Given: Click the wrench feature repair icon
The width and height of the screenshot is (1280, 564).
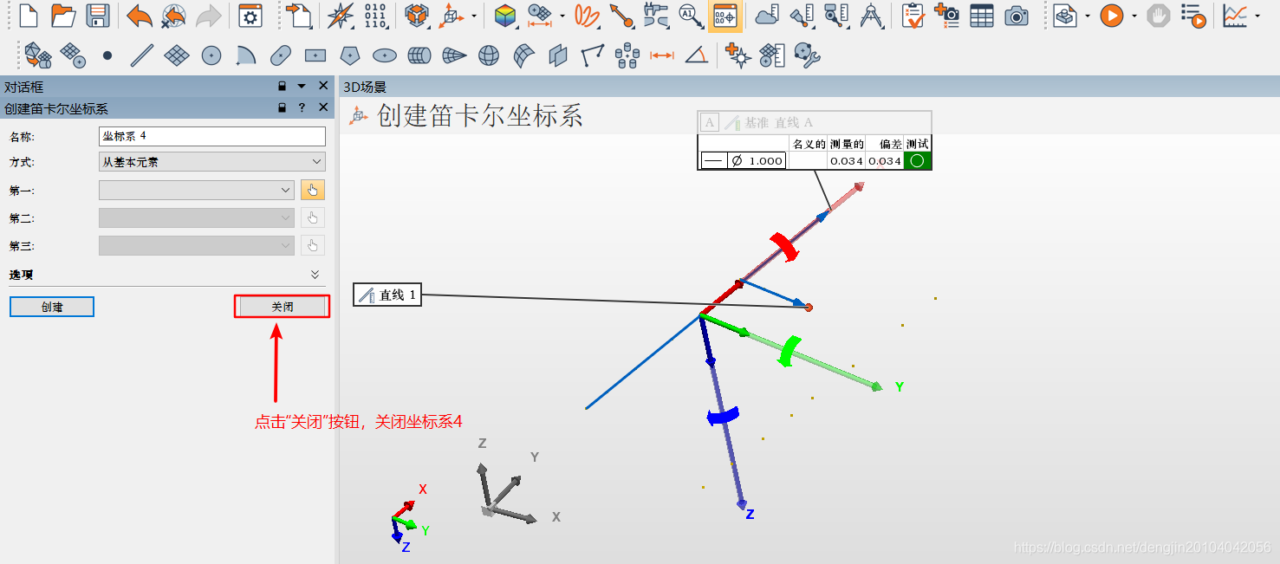Looking at the screenshot, I should (x=807, y=56).
